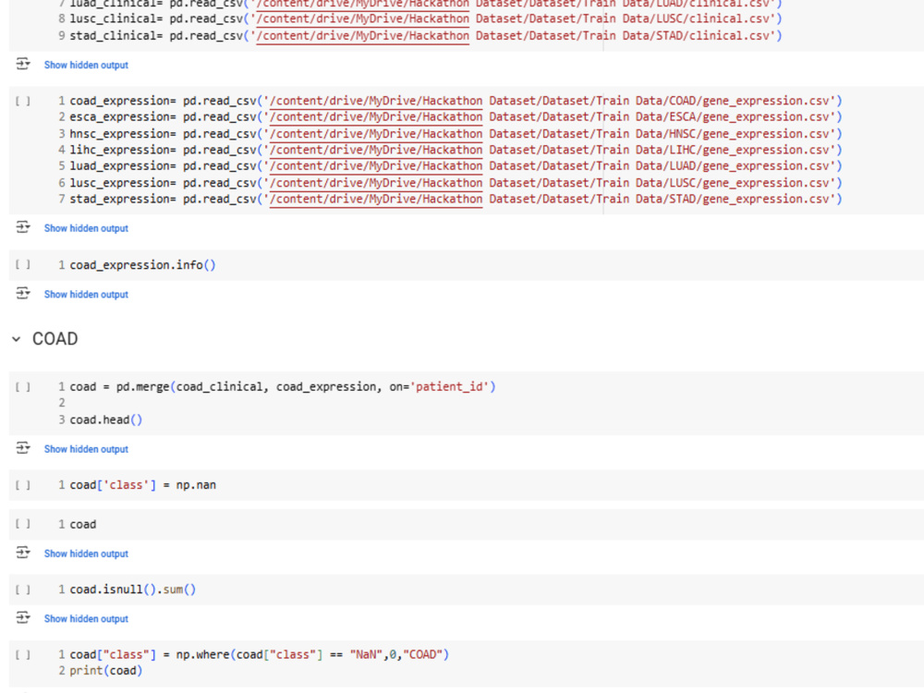This screenshot has height=693, width=924.
Task: Show hidden output below coad_expression.info()
Action: (x=86, y=294)
